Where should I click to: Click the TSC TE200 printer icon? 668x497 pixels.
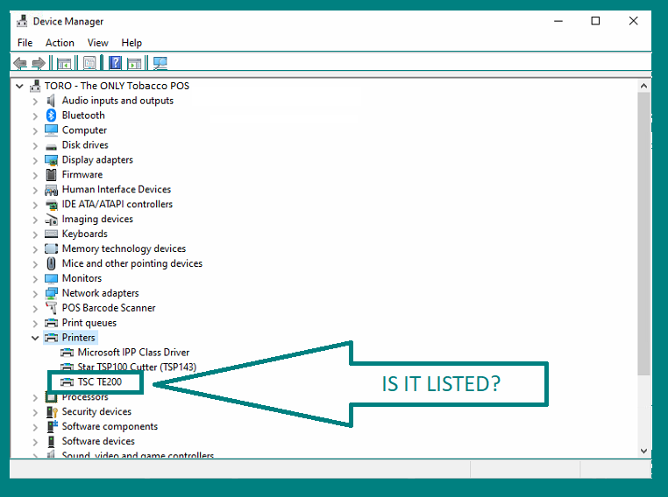point(67,382)
